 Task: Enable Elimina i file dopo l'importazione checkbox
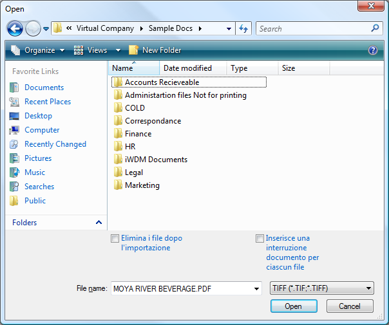115,239
